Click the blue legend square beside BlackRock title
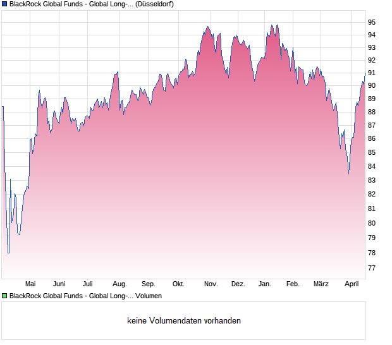 tap(4, 4)
